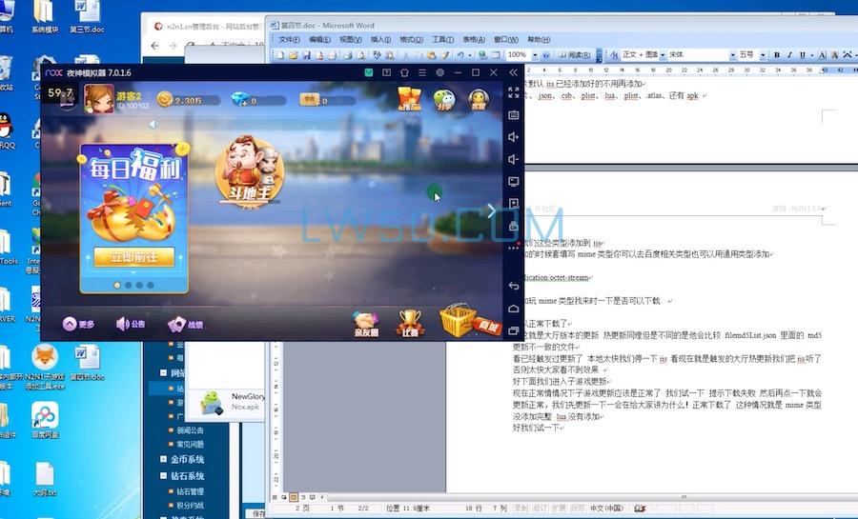Click Word Save toolbar icon
858x519 pixels.
pos(306,55)
